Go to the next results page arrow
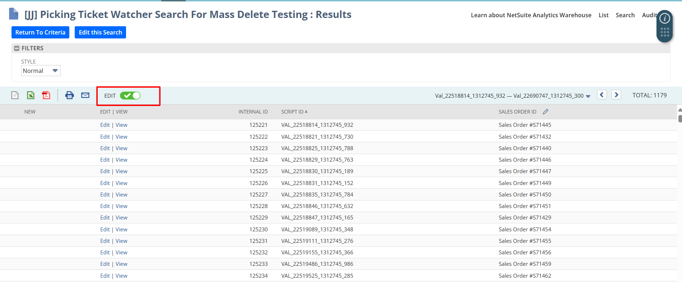Screen dimensions: 682x282 616,95
